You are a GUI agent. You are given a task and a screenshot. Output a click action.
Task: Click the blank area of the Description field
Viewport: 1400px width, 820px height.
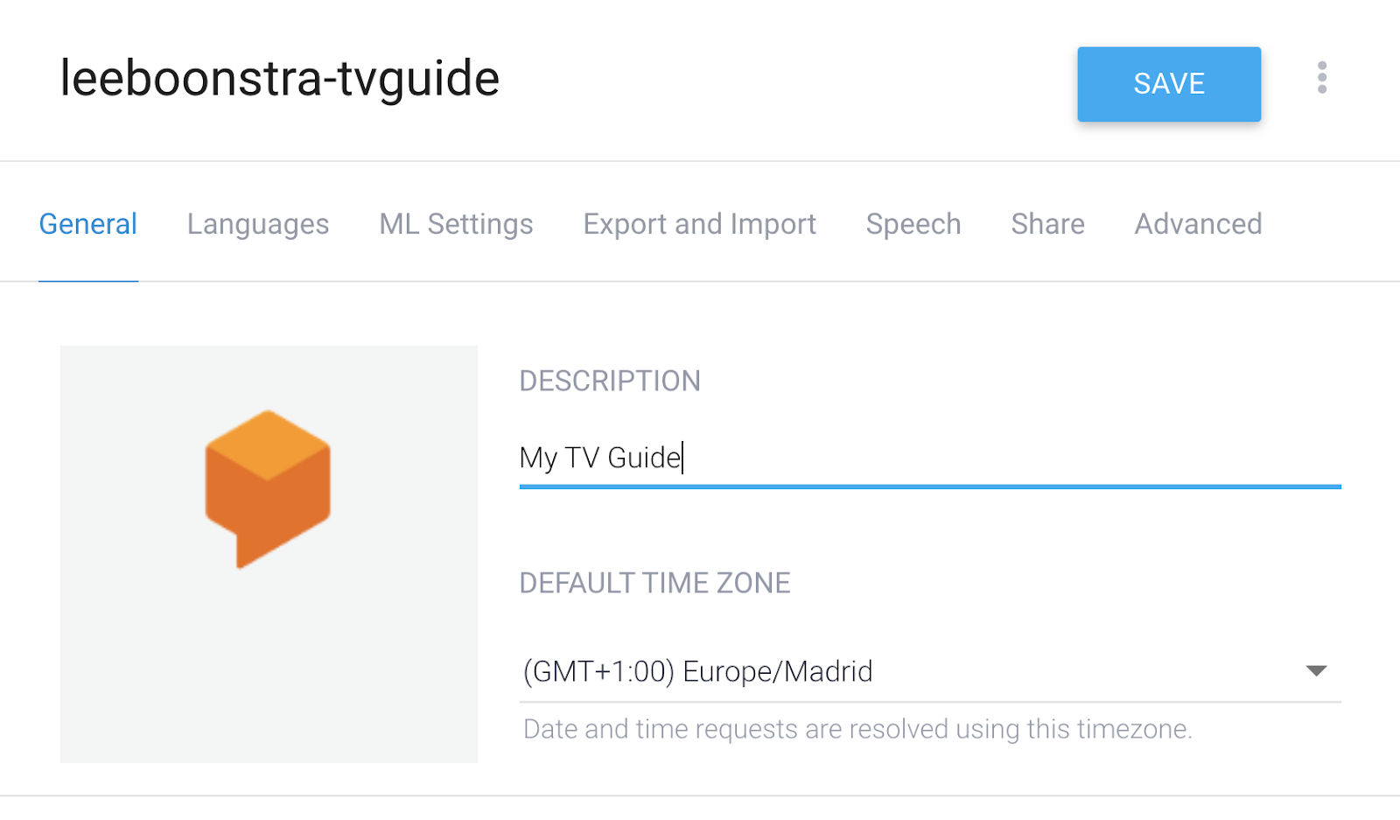1006,458
